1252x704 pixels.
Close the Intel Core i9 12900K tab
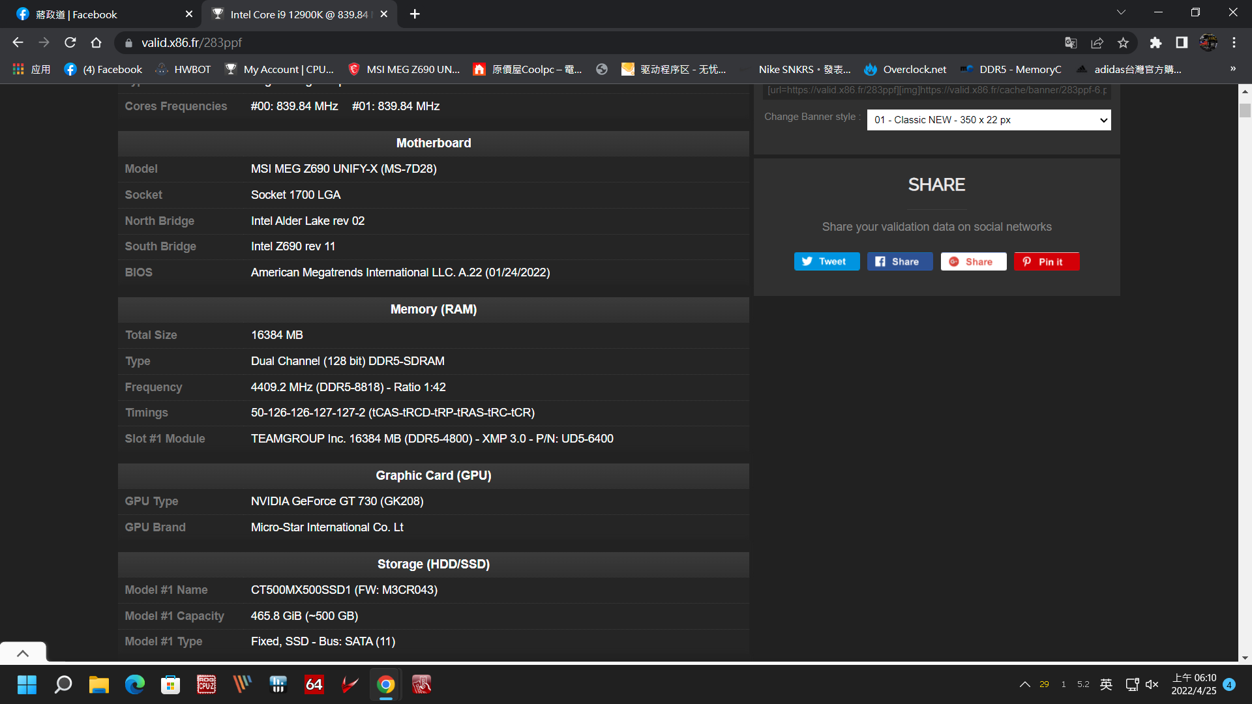[x=384, y=14]
